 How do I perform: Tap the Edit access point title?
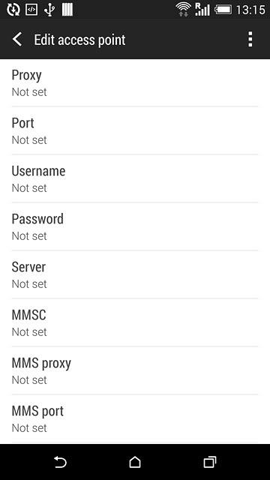(x=79, y=40)
